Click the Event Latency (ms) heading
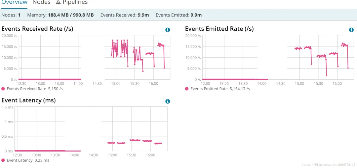Viewport: 357px width, 168px height. coord(28,100)
